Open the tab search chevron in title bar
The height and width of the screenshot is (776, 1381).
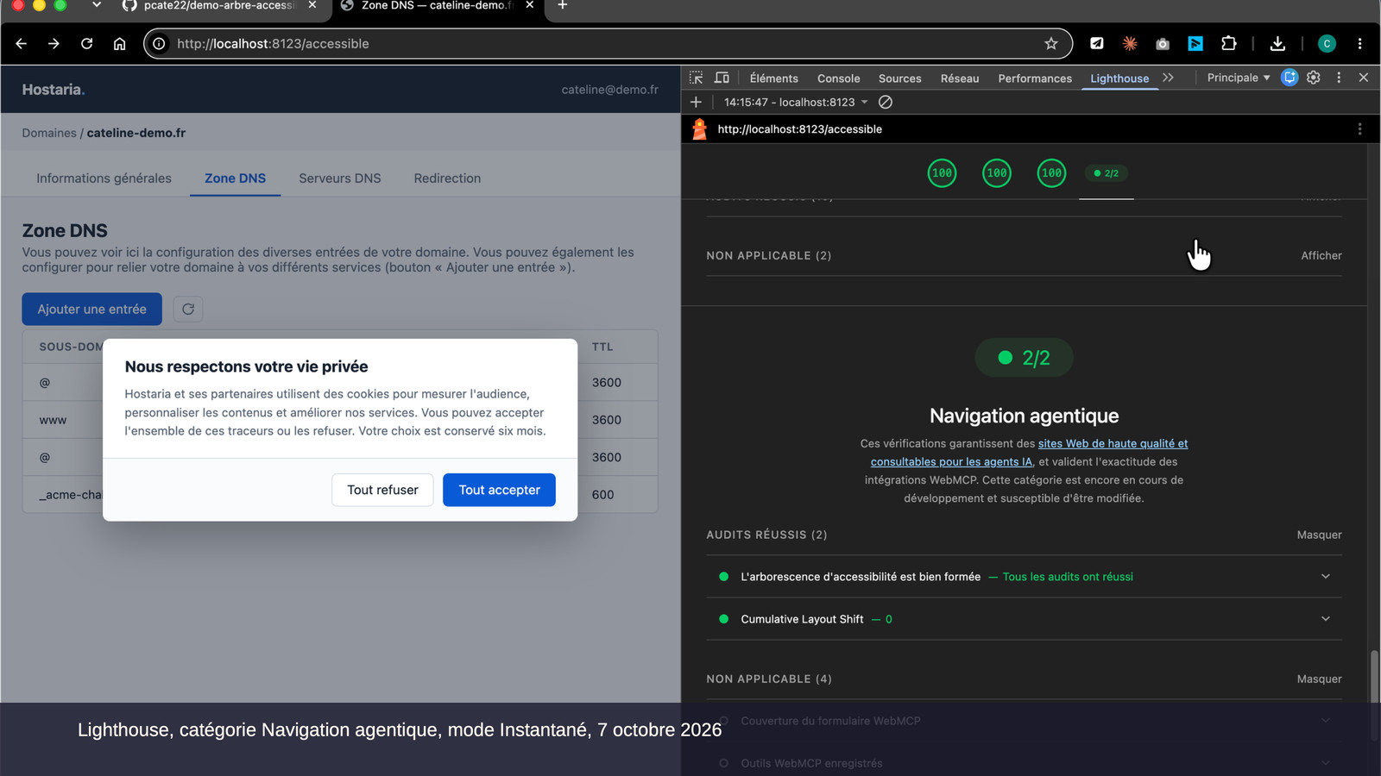pyautogui.click(x=97, y=5)
